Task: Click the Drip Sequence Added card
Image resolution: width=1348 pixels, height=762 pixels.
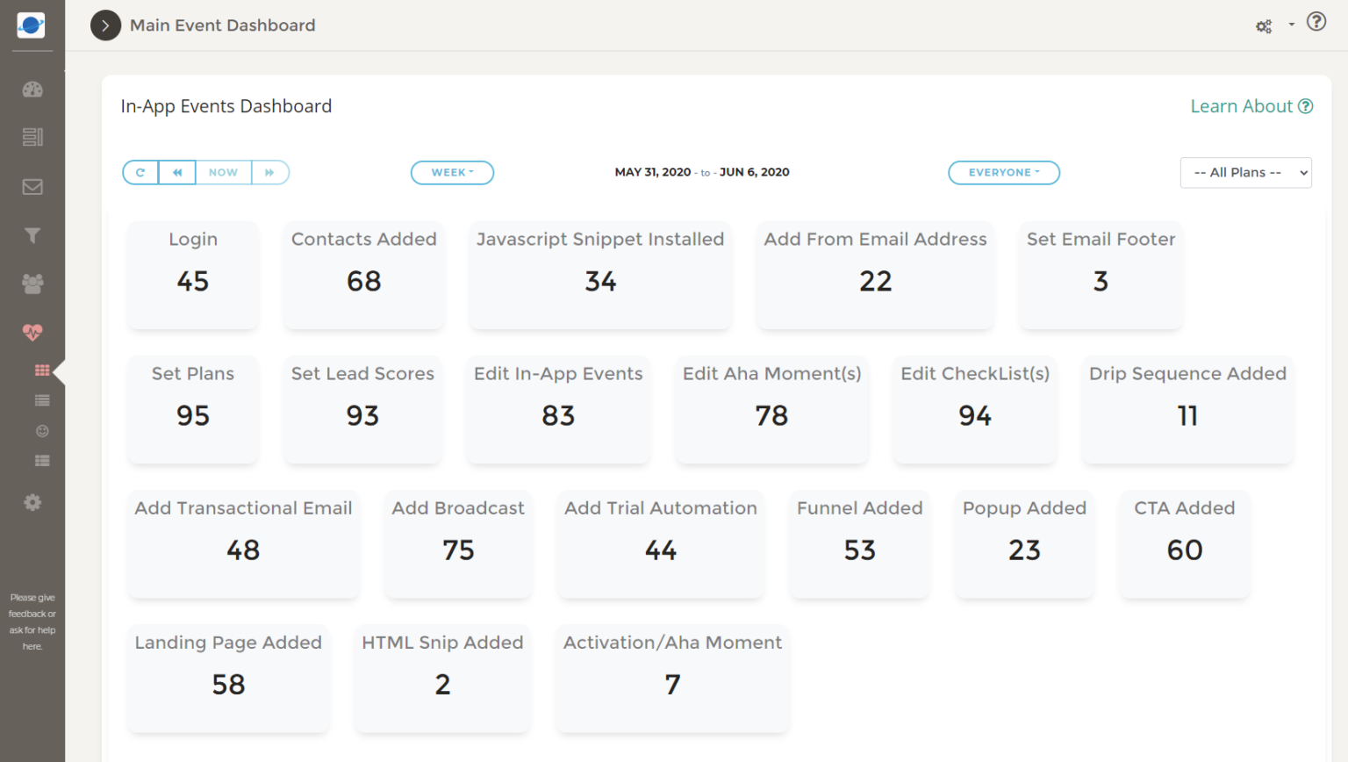Action: pos(1187,409)
